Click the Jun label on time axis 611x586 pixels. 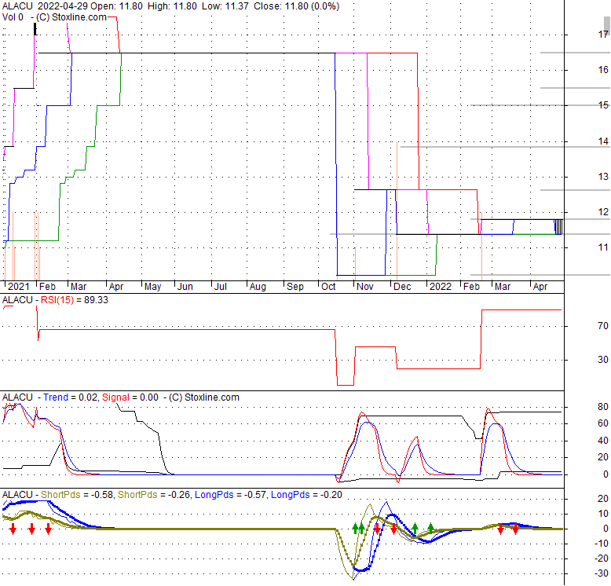tap(185, 287)
